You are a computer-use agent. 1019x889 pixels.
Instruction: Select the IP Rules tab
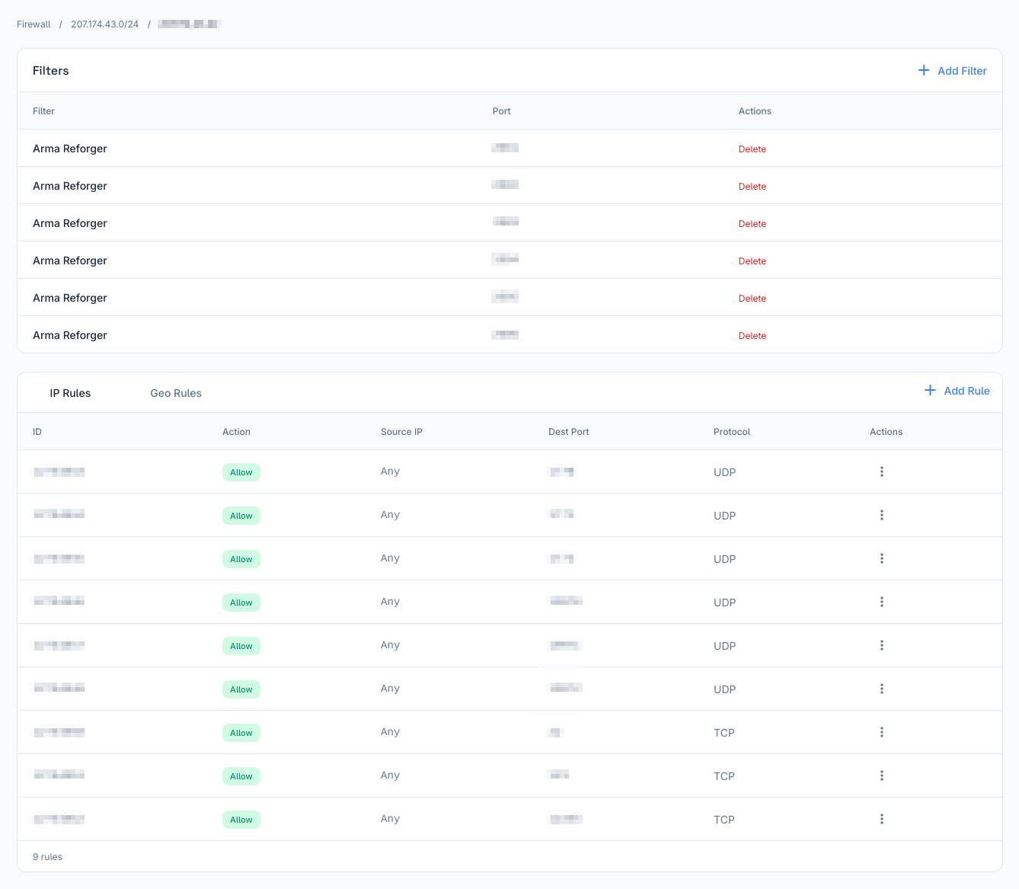coord(70,393)
